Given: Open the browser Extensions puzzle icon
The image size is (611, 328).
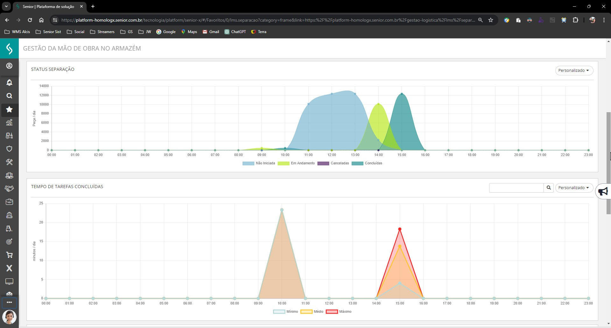Looking at the screenshot, I should click(575, 20).
